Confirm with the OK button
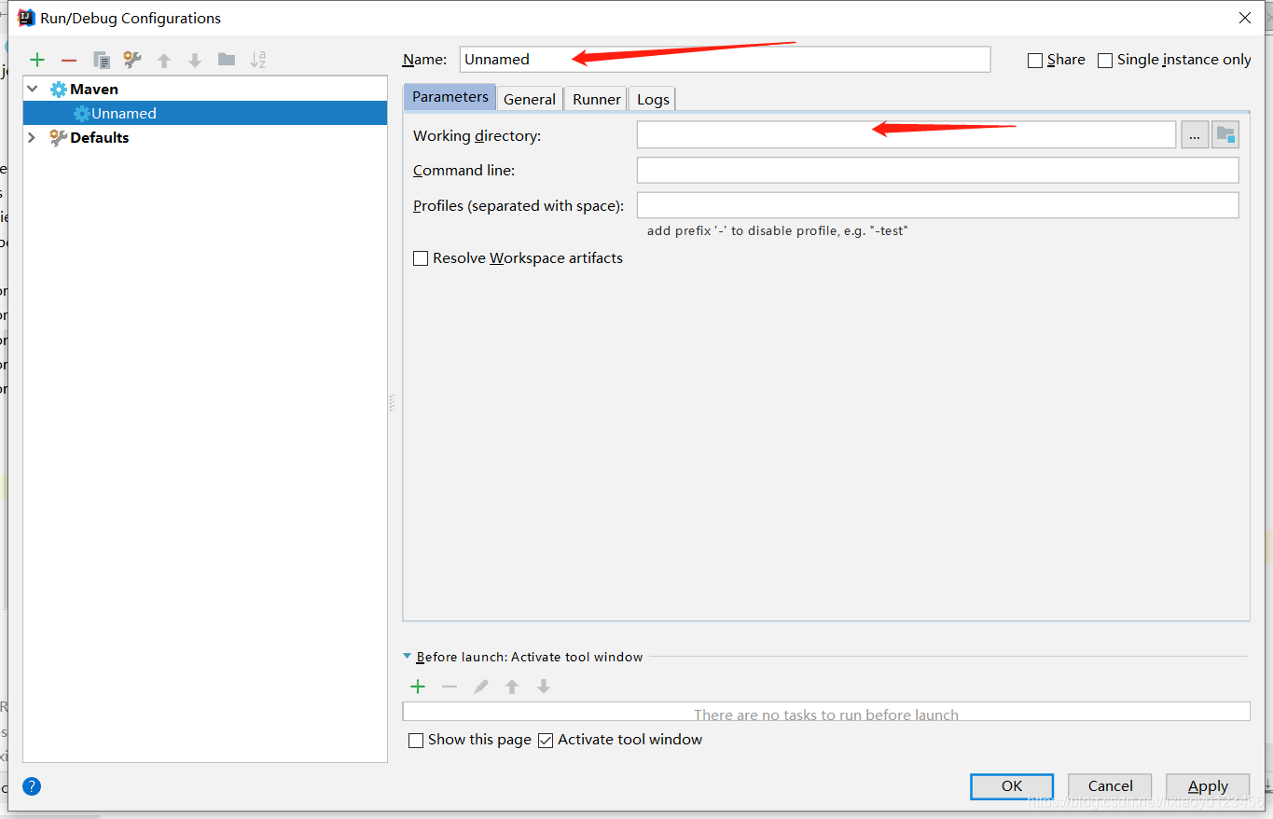 [1012, 786]
